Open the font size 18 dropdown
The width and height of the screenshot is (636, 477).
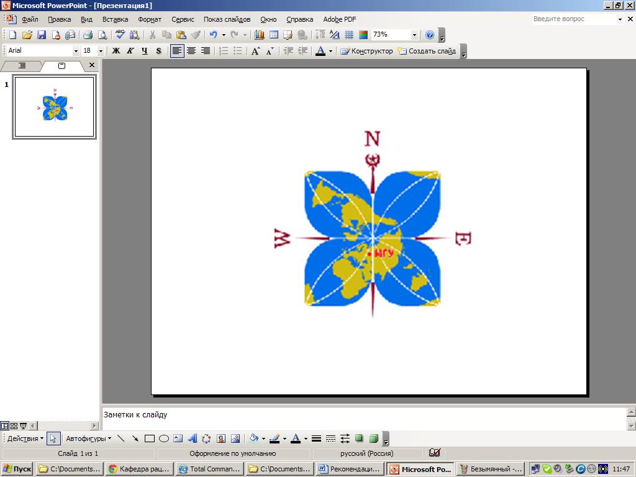click(x=101, y=51)
